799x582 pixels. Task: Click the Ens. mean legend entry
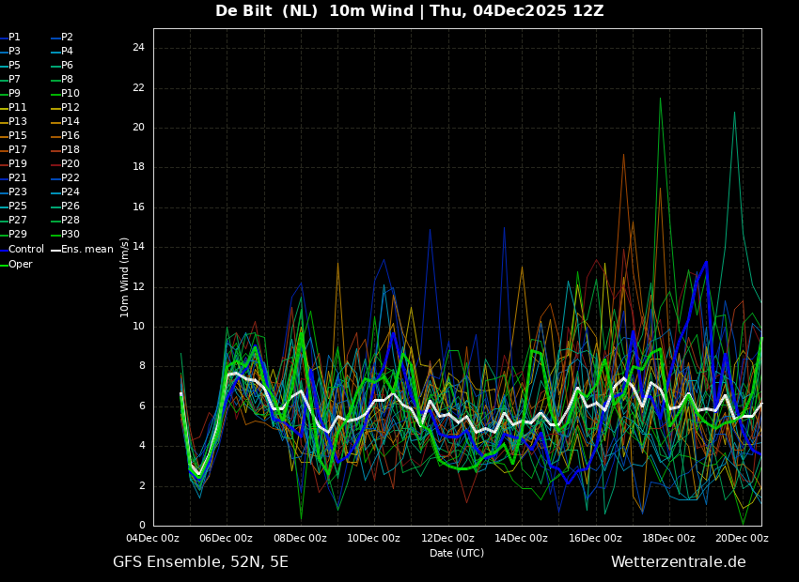tap(86, 250)
